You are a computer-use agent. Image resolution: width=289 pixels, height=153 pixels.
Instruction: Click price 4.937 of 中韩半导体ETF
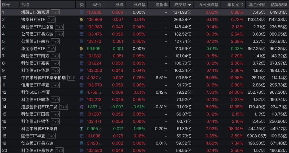click(x=92, y=78)
